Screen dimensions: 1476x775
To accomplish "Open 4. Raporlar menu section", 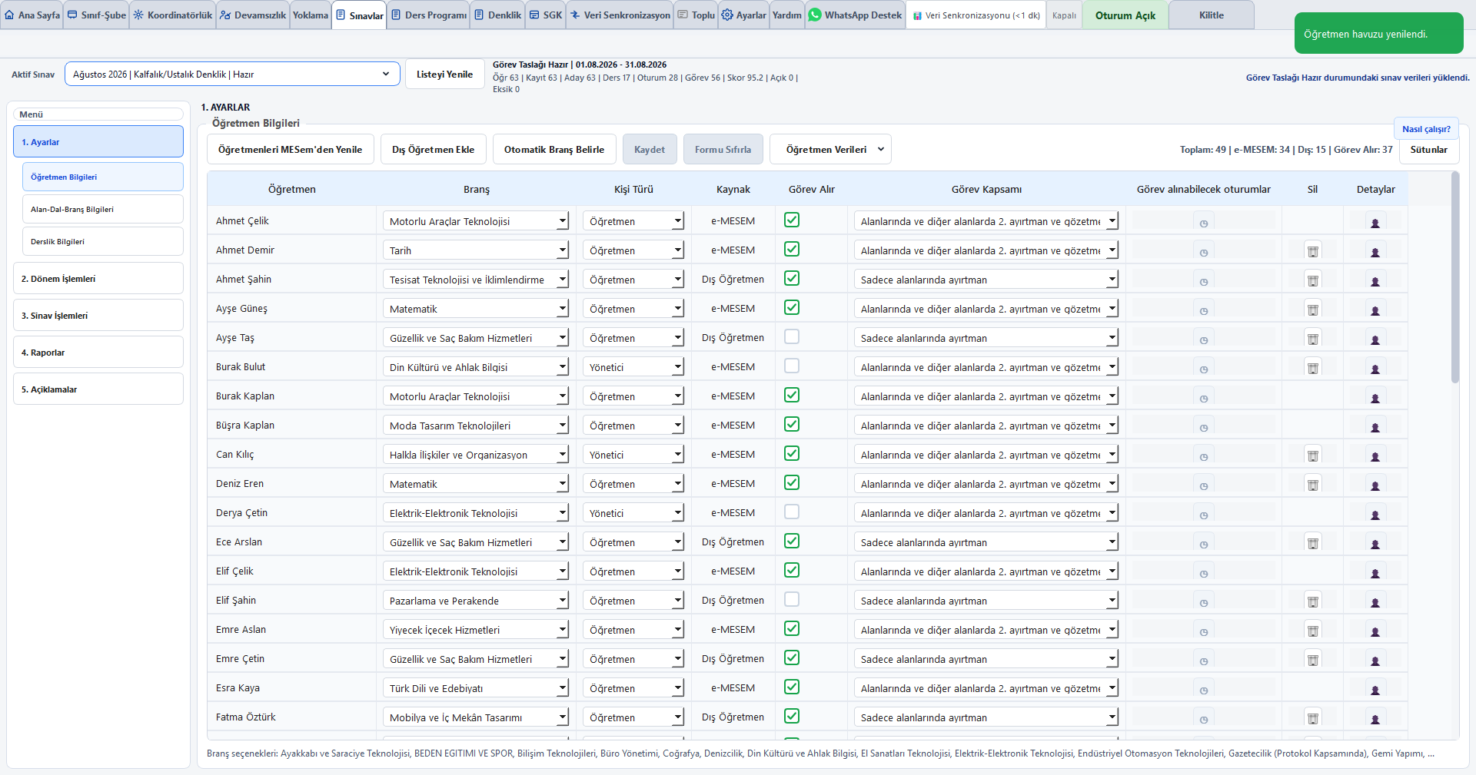I will (x=98, y=353).
